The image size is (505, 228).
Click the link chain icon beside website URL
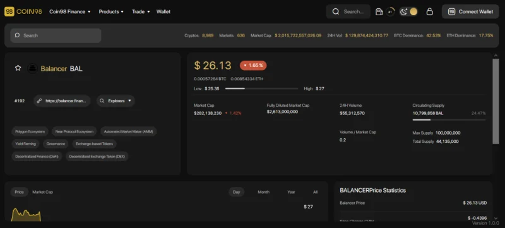coord(39,101)
